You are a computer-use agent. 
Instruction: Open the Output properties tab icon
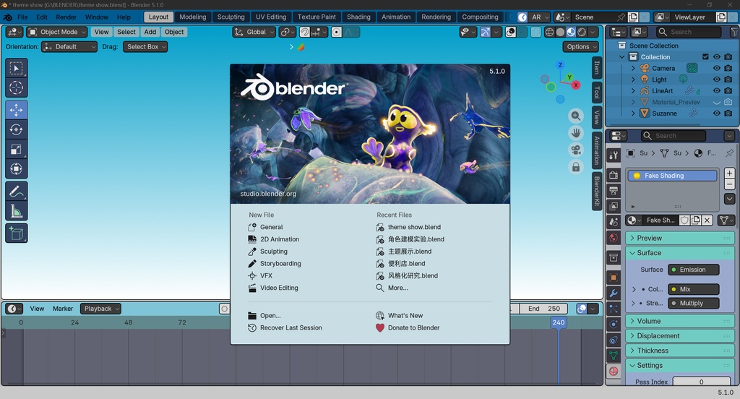click(x=614, y=191)
